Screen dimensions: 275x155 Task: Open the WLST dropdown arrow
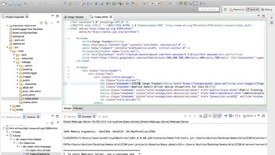255,116
